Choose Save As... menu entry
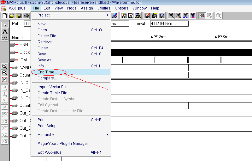252x161 pixels. [x=71, y=60]
